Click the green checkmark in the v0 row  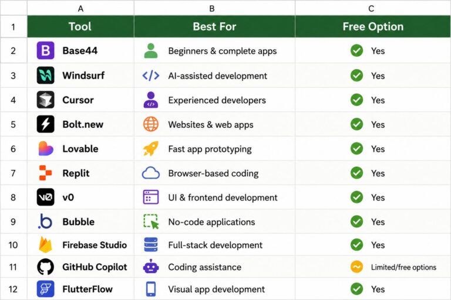point(356,197)
